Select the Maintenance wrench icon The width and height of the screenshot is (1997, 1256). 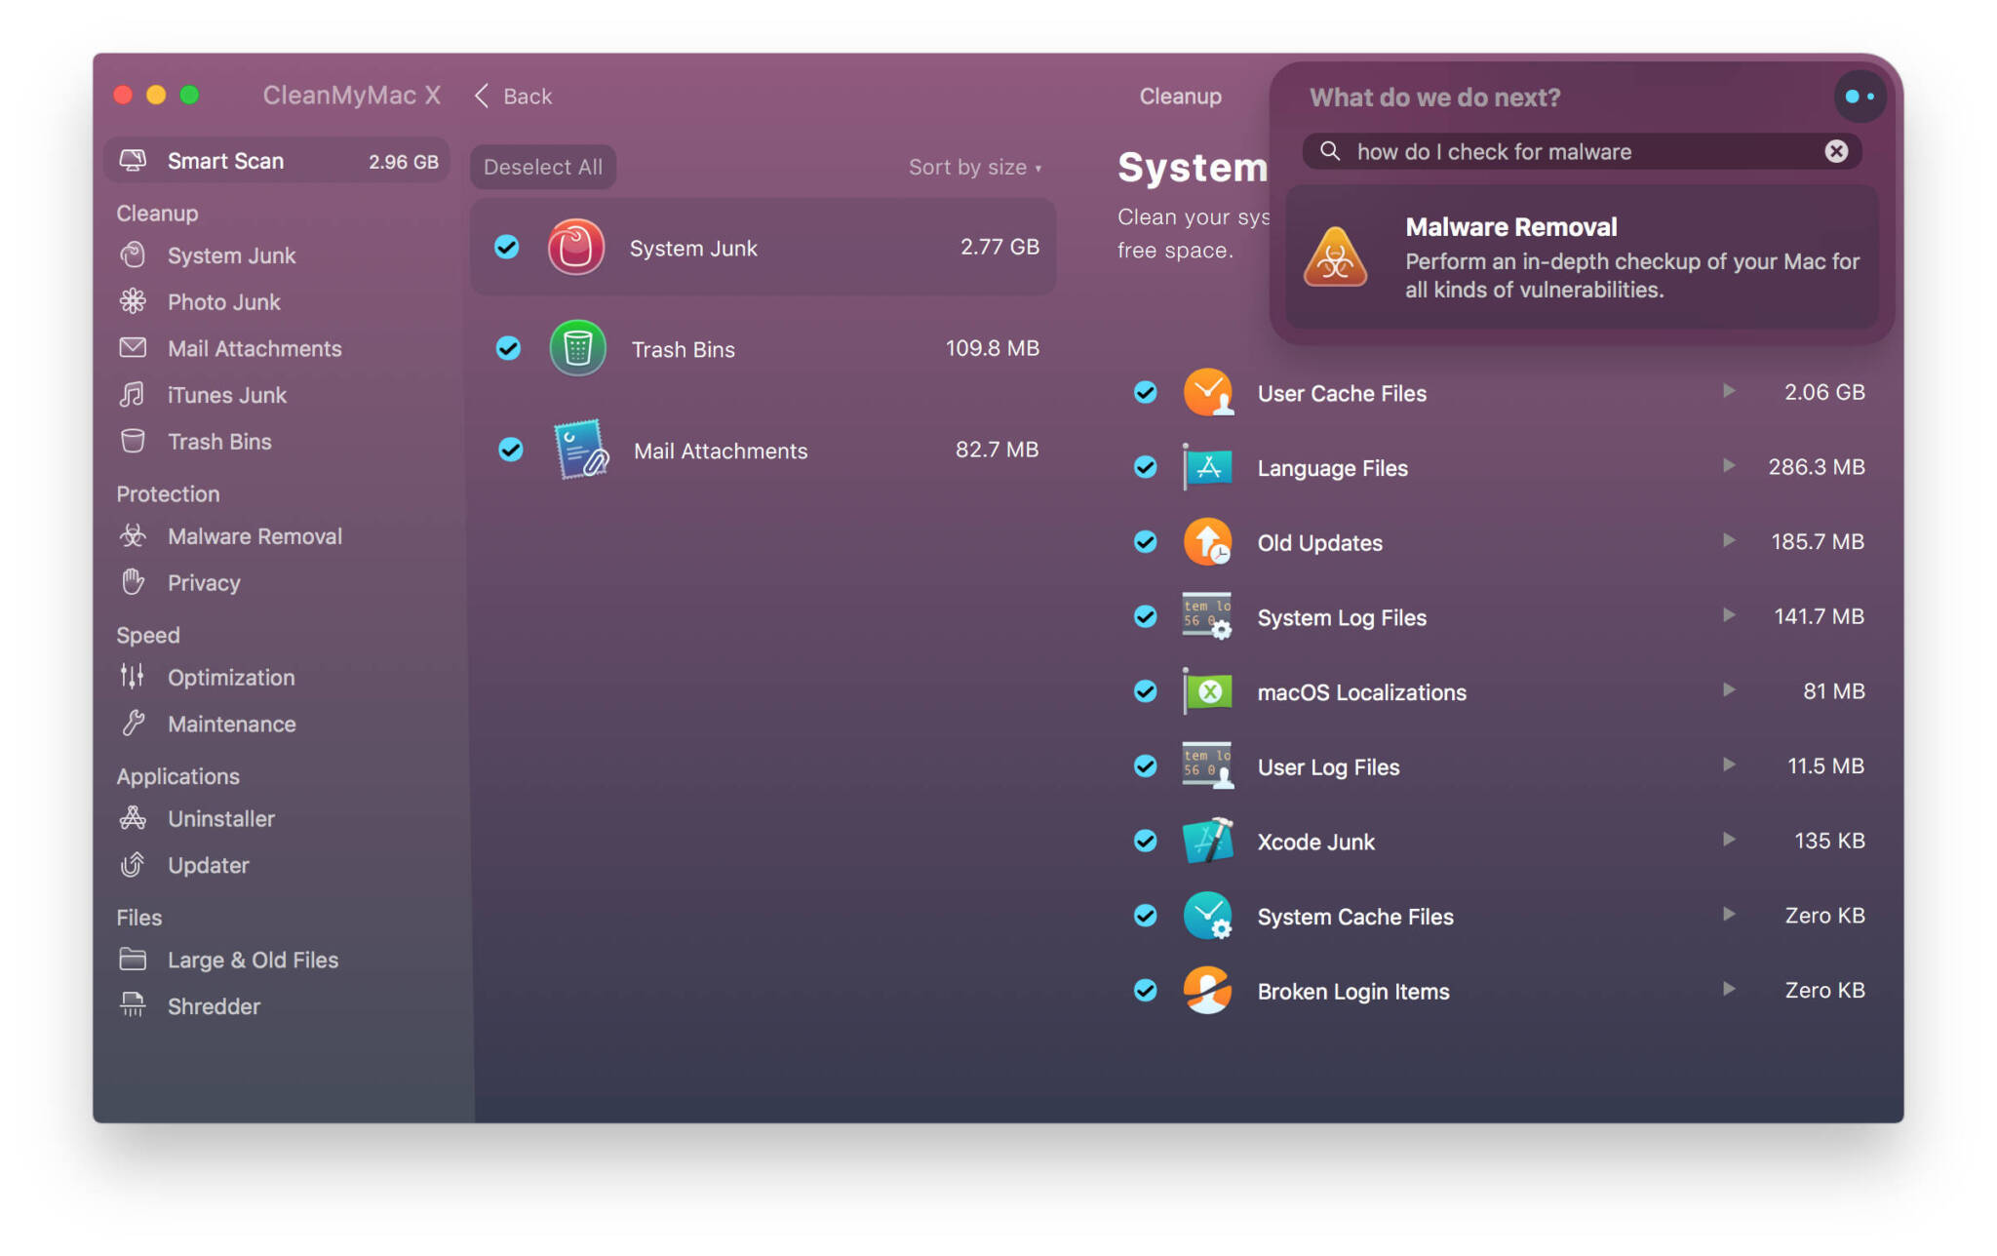tap(133, 724)
